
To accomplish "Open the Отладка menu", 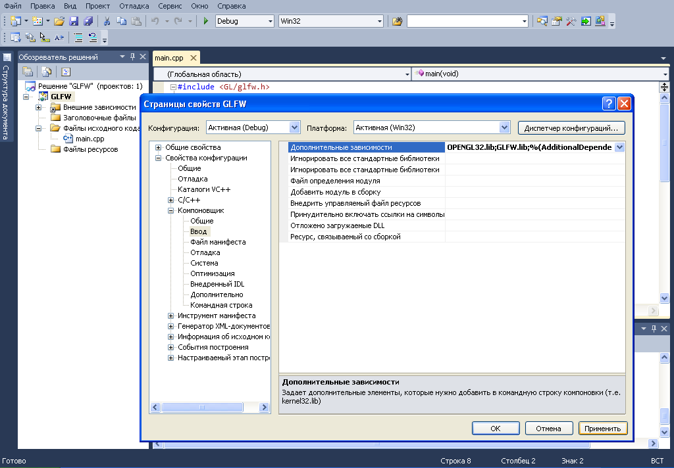I will coord(134,6).
